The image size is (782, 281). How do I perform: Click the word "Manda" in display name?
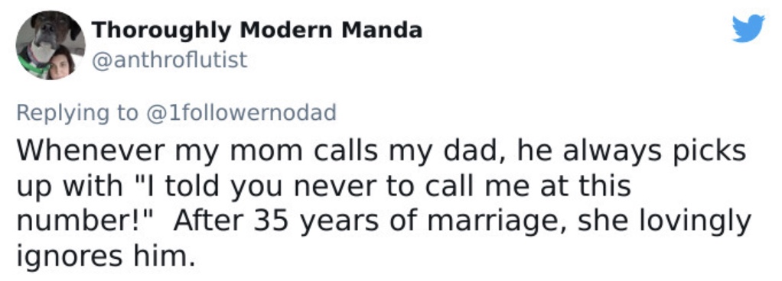(x=382, y=31)
